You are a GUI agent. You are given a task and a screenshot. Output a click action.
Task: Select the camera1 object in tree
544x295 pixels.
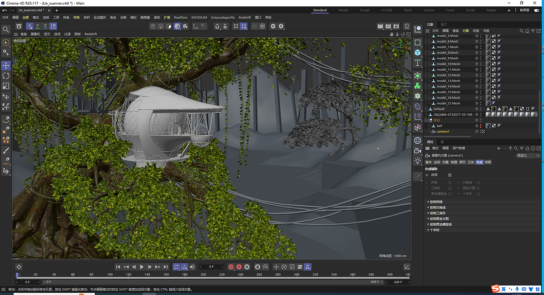[x=443, y=131]
